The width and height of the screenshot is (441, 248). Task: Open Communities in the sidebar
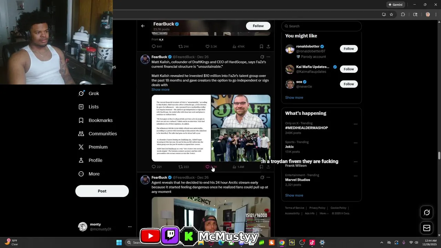98,134
